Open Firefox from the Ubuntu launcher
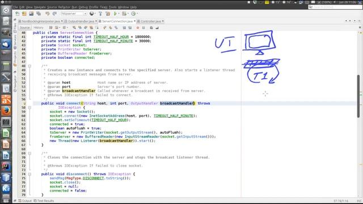 click(x=6, y=110)
